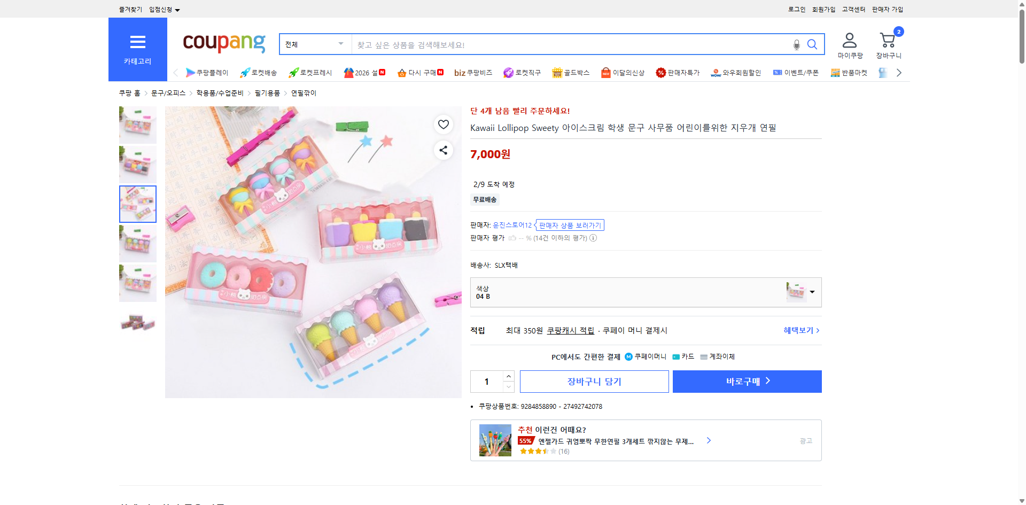Select the third product thumbnail in the gallery

(137, 204)
